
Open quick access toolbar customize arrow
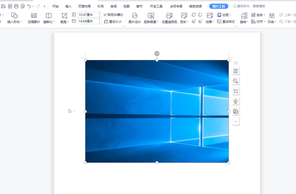click(45, 6)
